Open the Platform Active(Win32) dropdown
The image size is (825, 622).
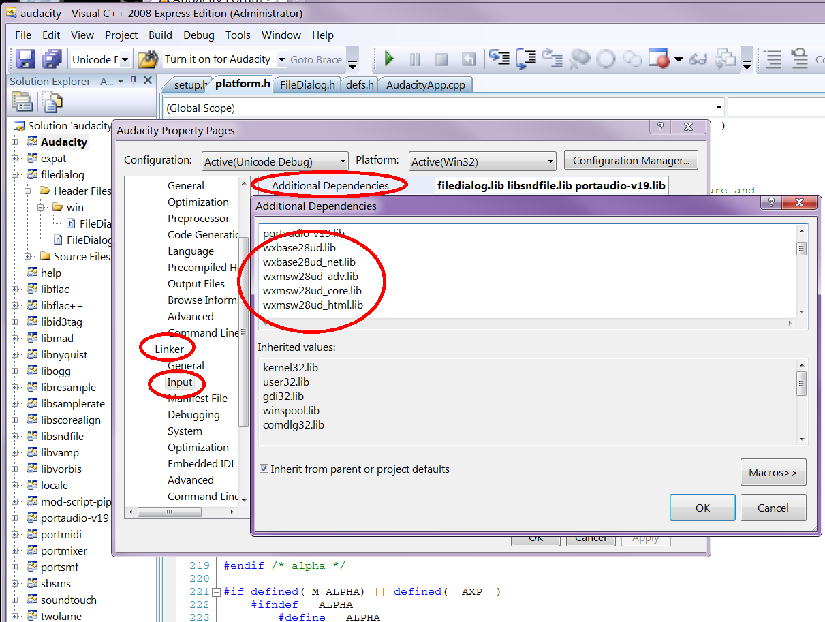tap(550, 162)
